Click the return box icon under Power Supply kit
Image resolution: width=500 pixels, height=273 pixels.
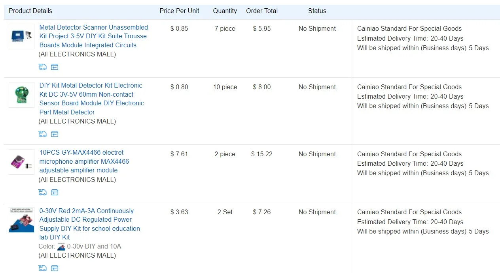click(x=55, y=268)
